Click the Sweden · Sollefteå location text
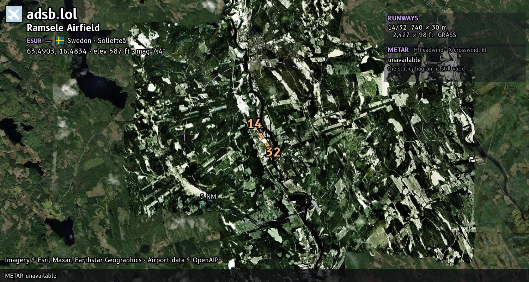This screenshot has width=529, height=282. point(97,41)
